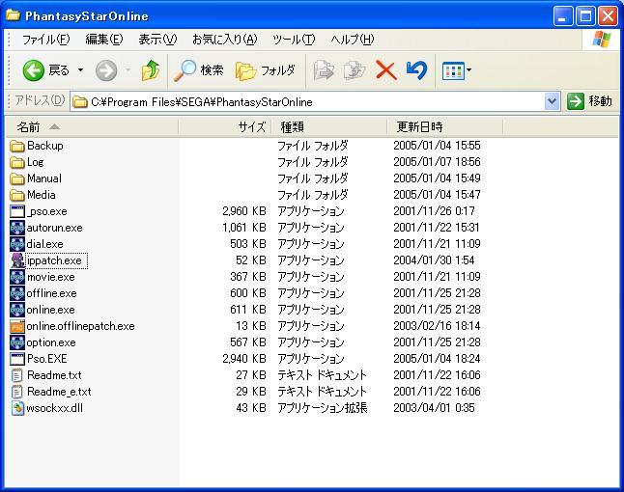The image size is (624, 492).
Task: Click the blue Undo arrow icon
Action: pos(416,70)
